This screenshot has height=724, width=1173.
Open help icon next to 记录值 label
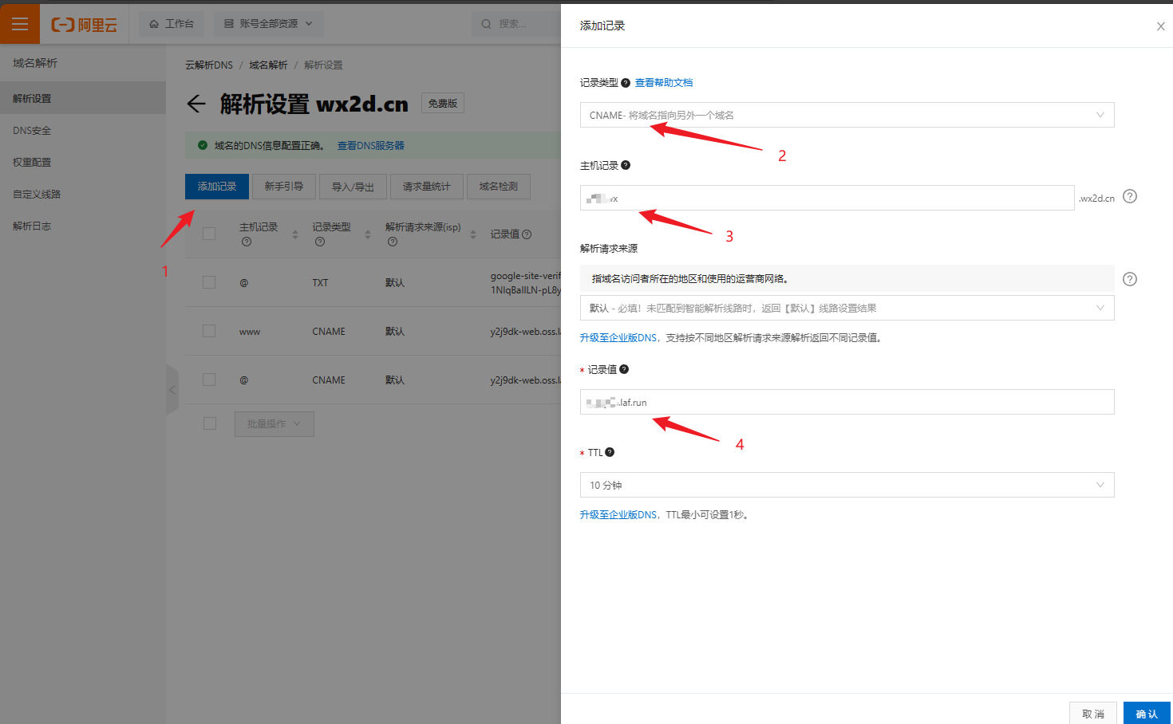[624, 369]
